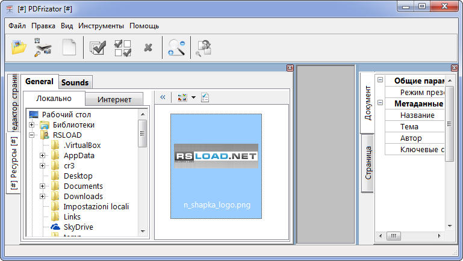
Task: Select the Название property row
Action: (415, 115)
